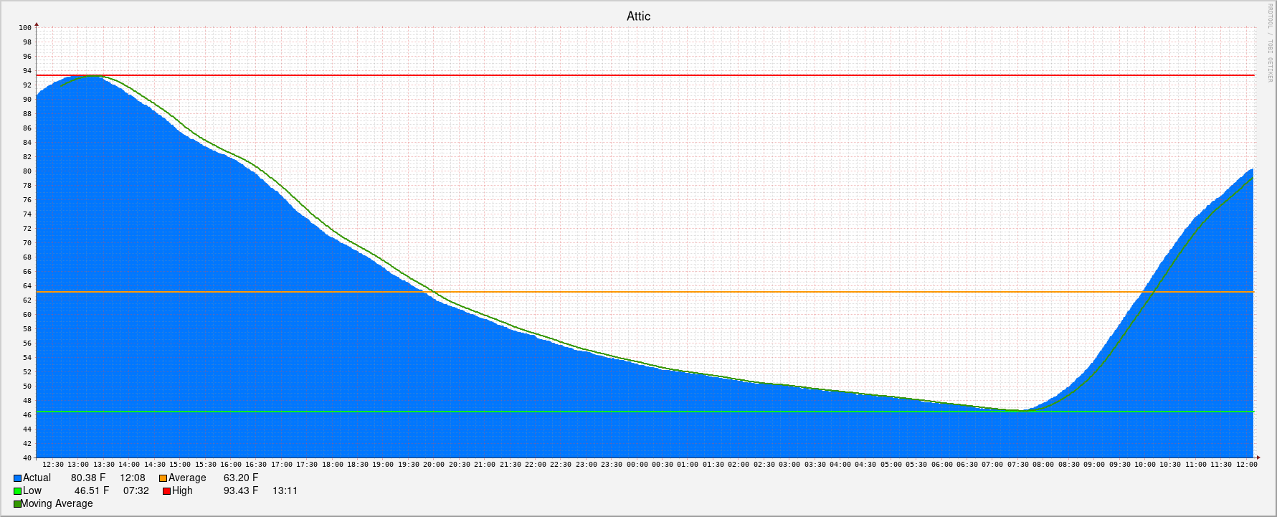Image resolution: width=1277 pixels, height=517 pixels.
Task: Select the 63.20 F Average value
Action: 241,478
